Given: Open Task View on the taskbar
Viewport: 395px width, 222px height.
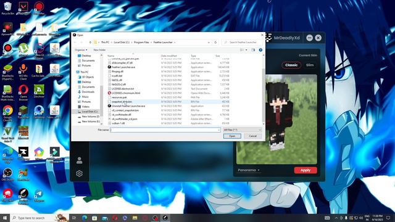Looking at the screenshot, I should pyautogui.click(x=74, y=218).
